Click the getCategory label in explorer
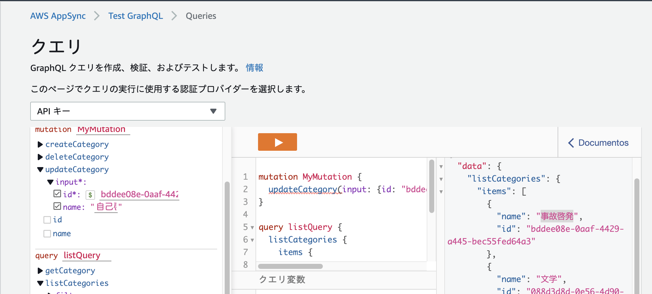This screenshot has height=294, width=652. (70, 271)
